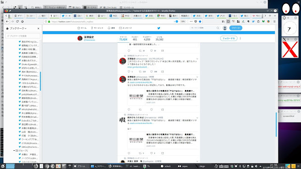Click Twitter bird logo in page header

159,28
